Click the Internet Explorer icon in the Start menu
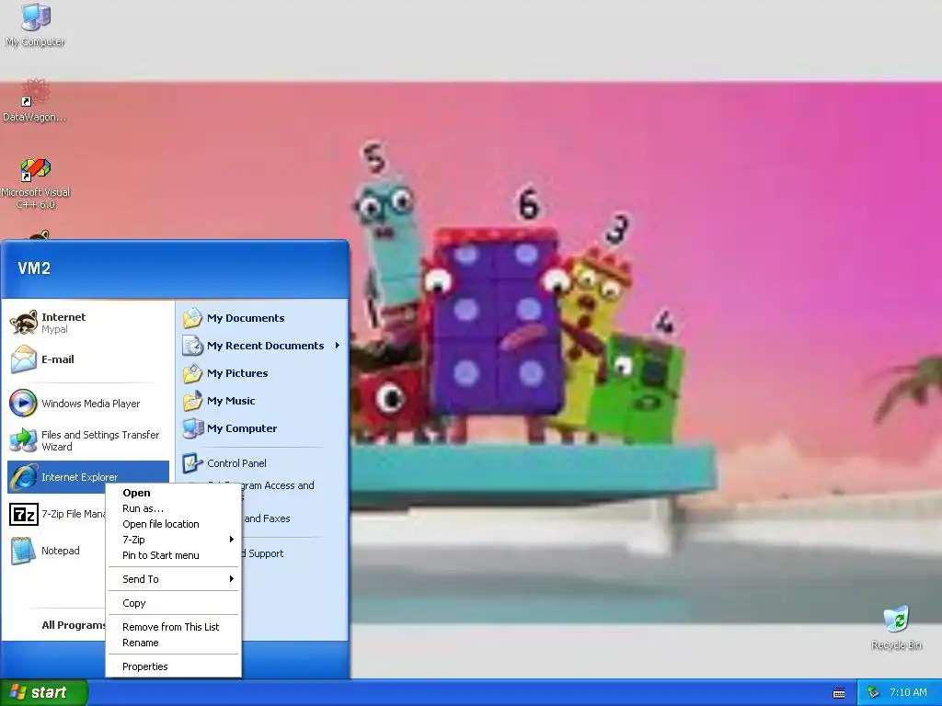This screenshot has width=942, height=706. [x=24, y=477]
